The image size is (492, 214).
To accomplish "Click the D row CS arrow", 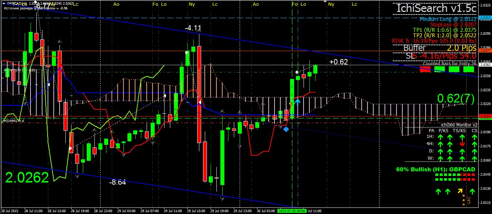I will [x=474, y=151].
